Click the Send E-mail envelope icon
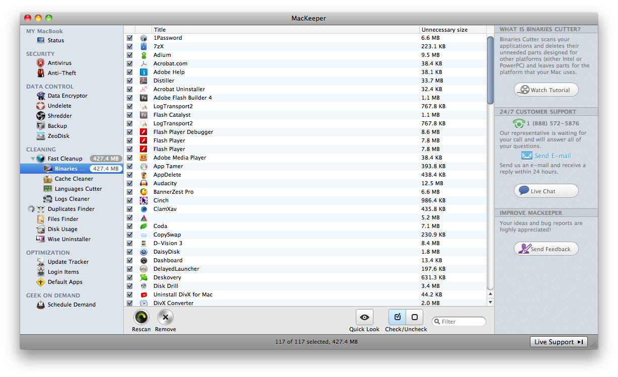 [527, 156]
